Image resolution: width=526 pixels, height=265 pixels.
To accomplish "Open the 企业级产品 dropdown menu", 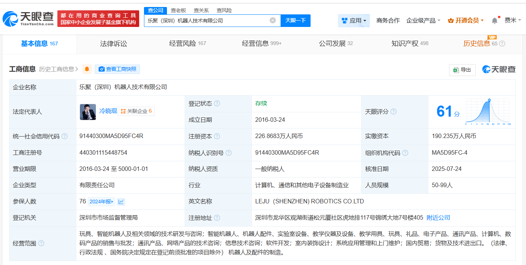I will tap(423, 21).
